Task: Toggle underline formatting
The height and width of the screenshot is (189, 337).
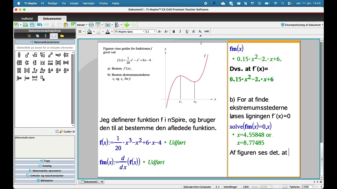Action: pyautogui.click(x=187, y=31)
